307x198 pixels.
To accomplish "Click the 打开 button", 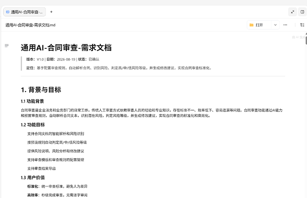I will click(x=259, y=25).
